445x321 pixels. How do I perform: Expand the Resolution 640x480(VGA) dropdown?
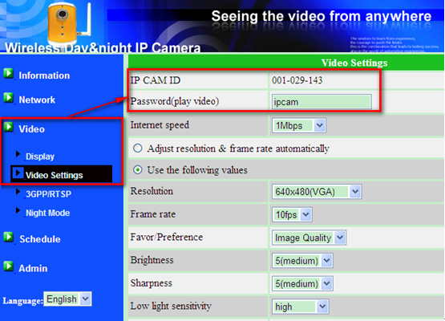pos(317,192)
